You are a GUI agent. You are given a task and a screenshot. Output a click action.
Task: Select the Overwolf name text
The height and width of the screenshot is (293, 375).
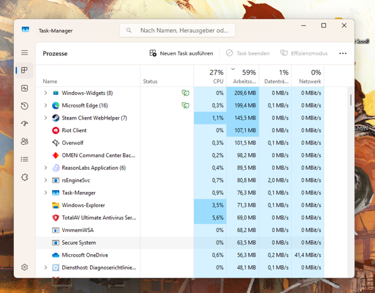72,143
